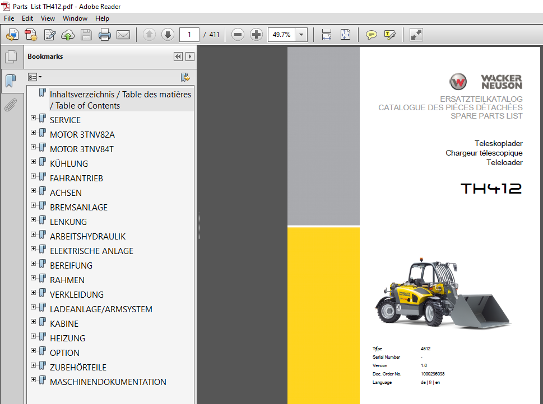This screenshot has width=543, height=404.
Task: Select the Bookmarks panel icon
Action: [11, 81]
